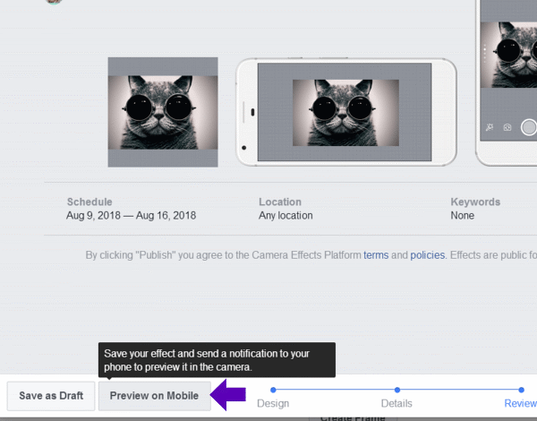Open the Camera Effects Platform terms link
Screen dimensions: 537x421
click(376, 255)
